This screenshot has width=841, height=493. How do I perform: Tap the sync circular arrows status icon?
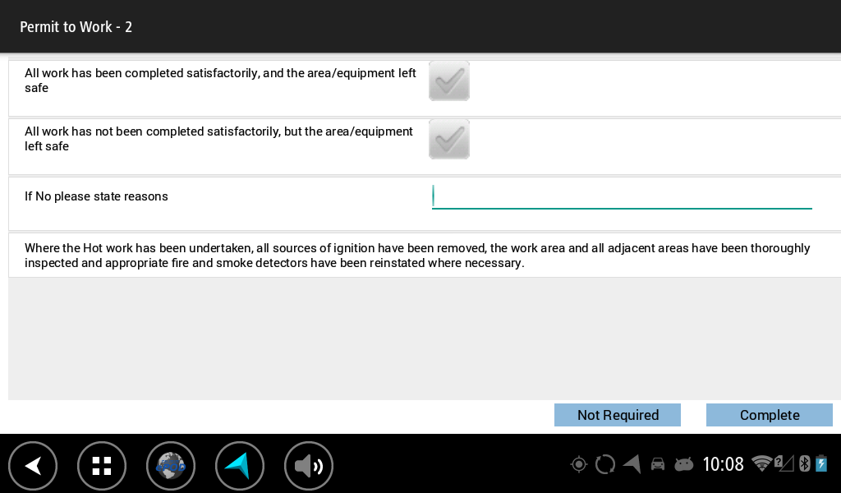(x=605, y=464)
